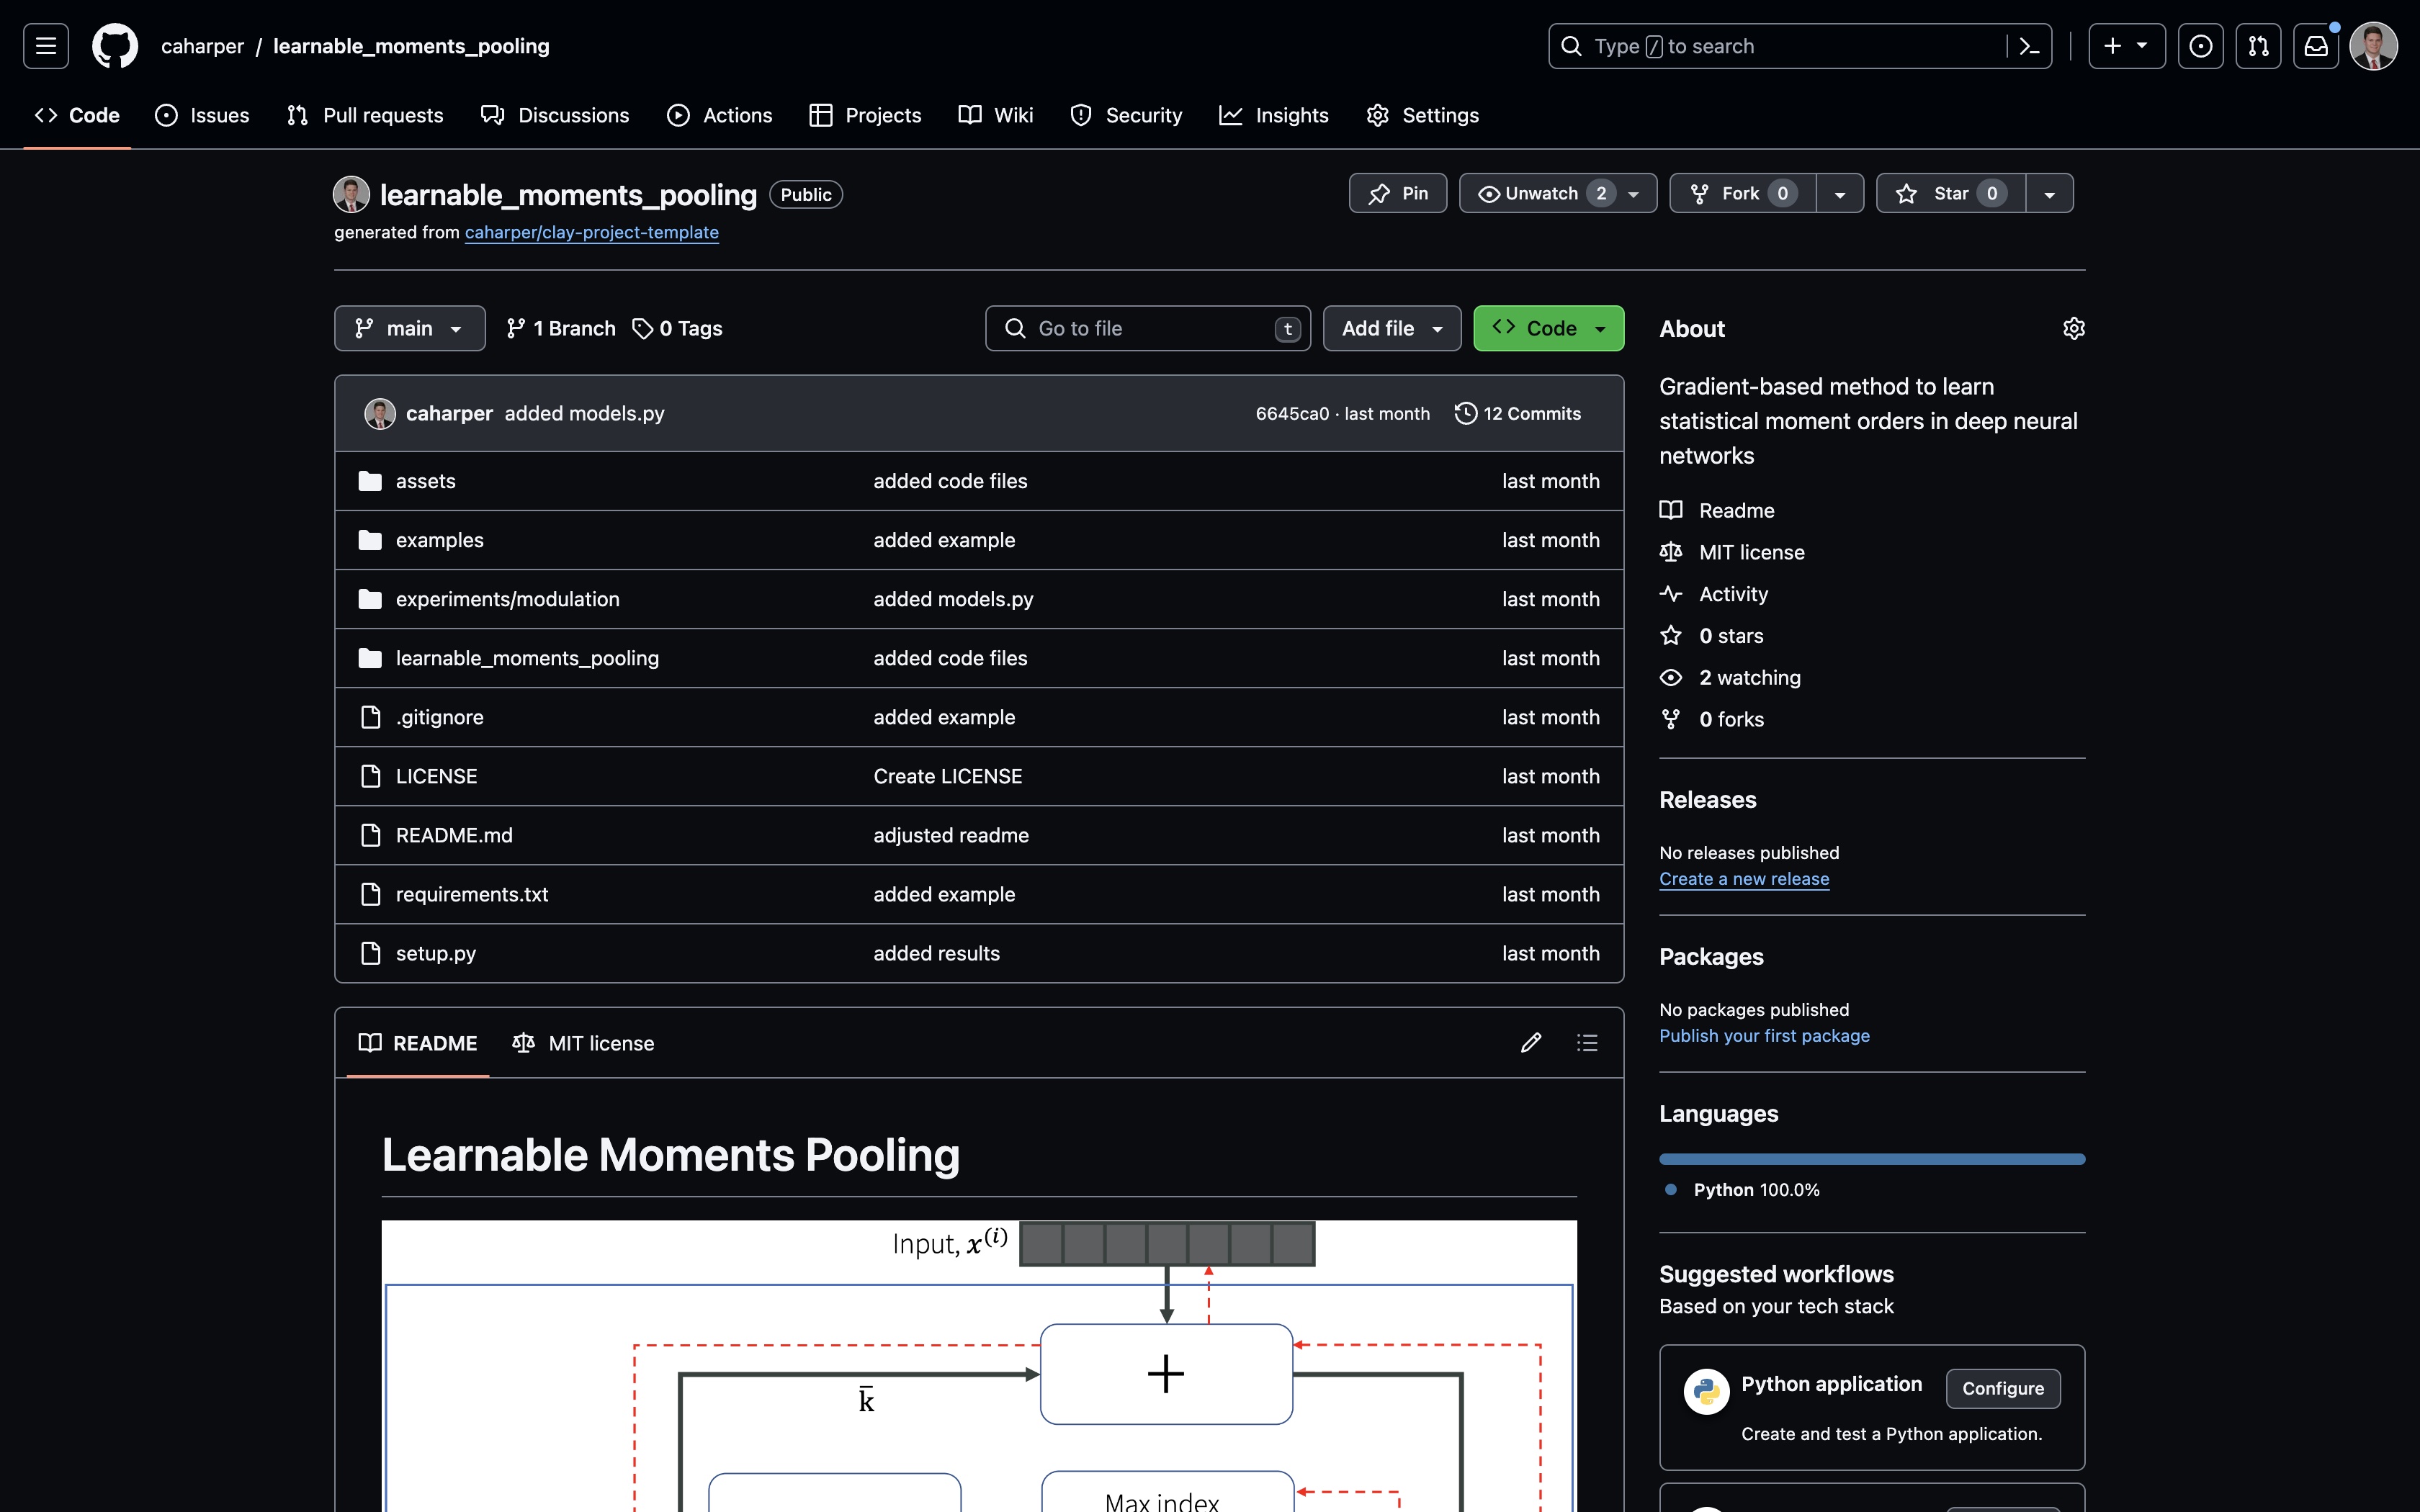Open the issues icon in header
The height and width of the screenshot is (1512, 2420).
[x=2200, y=46]
